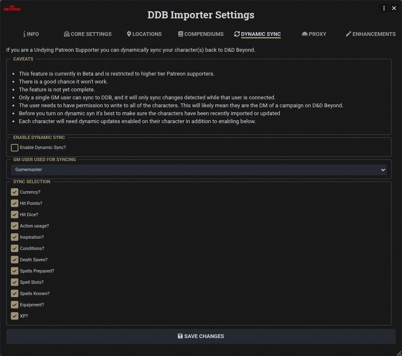
Task: Click the D&D Beyond logo
Action: (12, 8)
